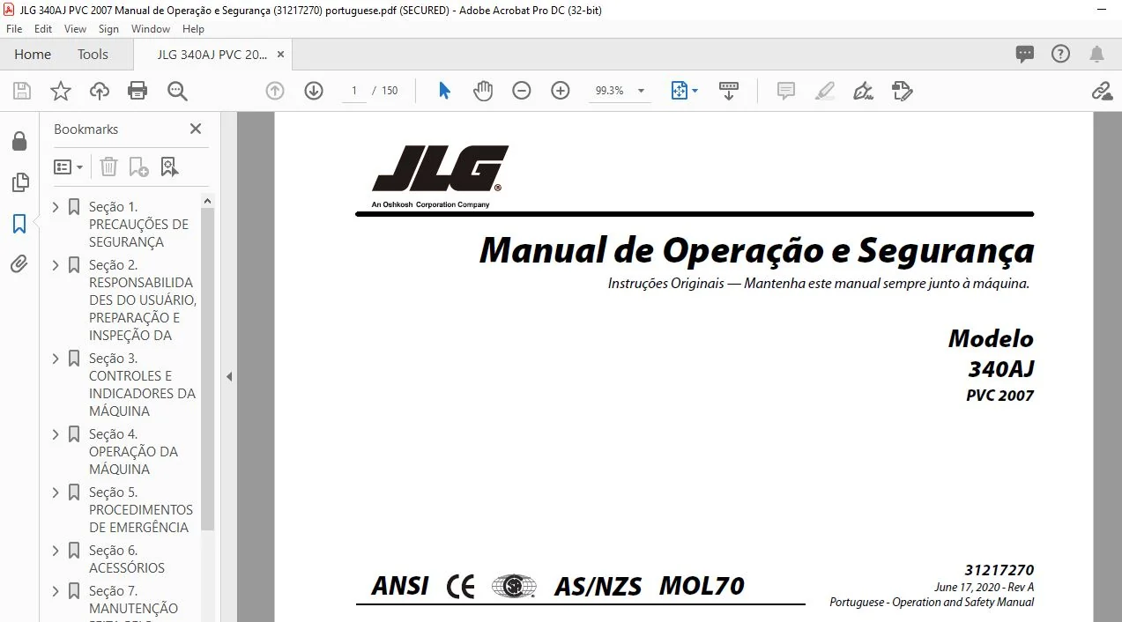1122x622 pixels.
Task: Share a link to the file
Action: (x=1102, y=91)
